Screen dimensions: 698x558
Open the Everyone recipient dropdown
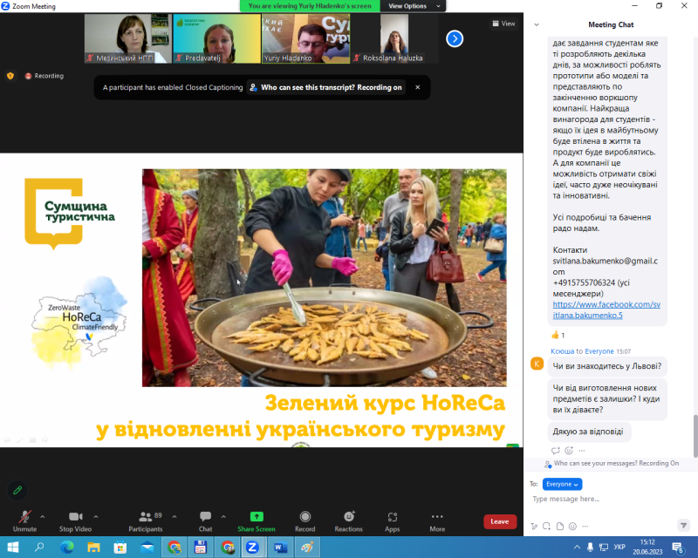click(562, 484)
